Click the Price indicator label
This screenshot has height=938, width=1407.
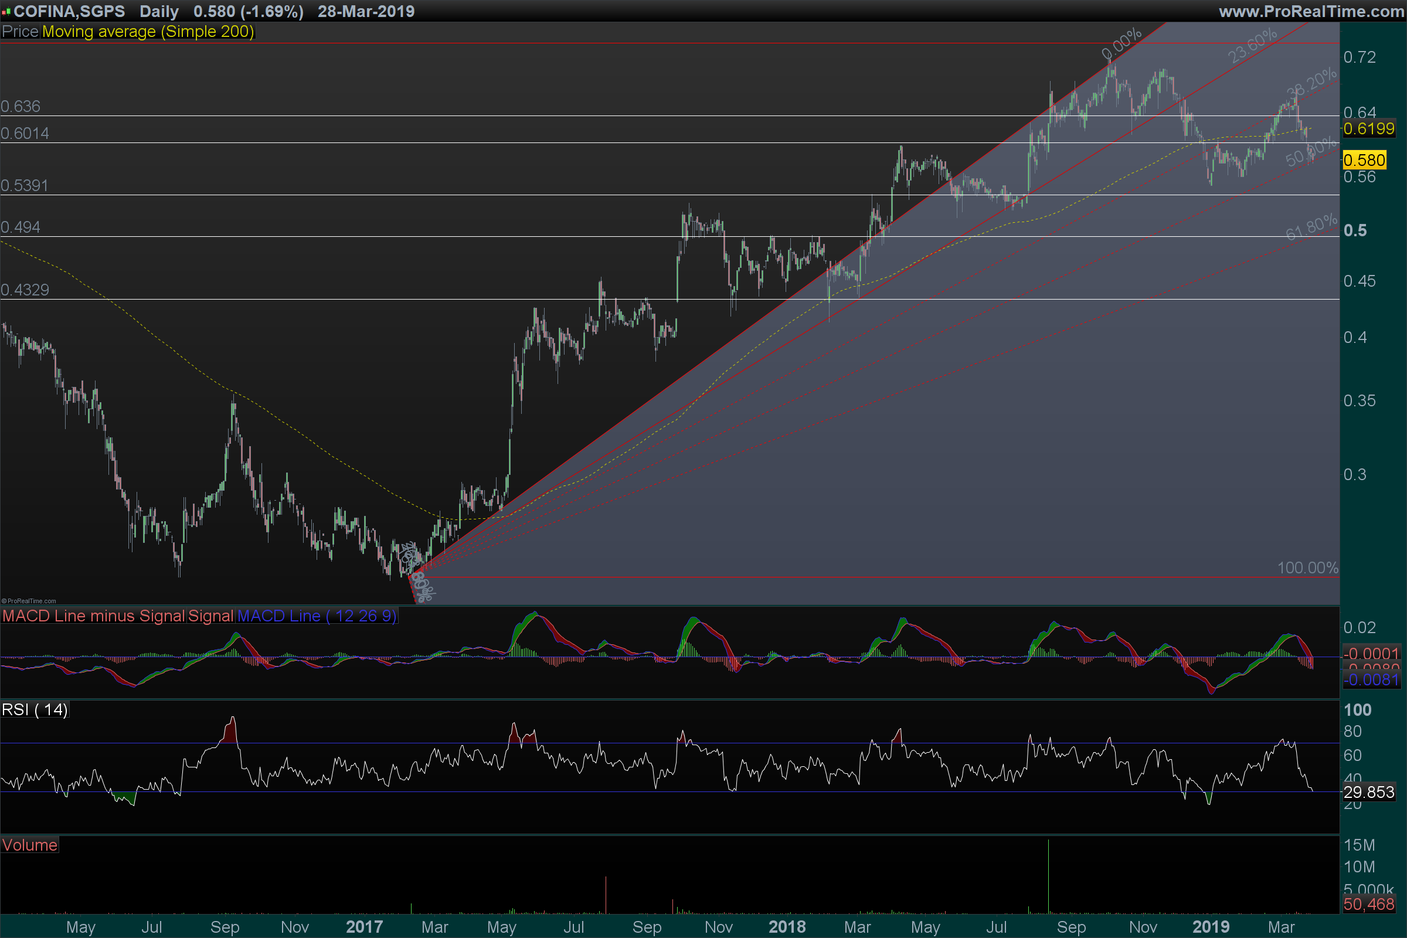click(x=20, y=32)
